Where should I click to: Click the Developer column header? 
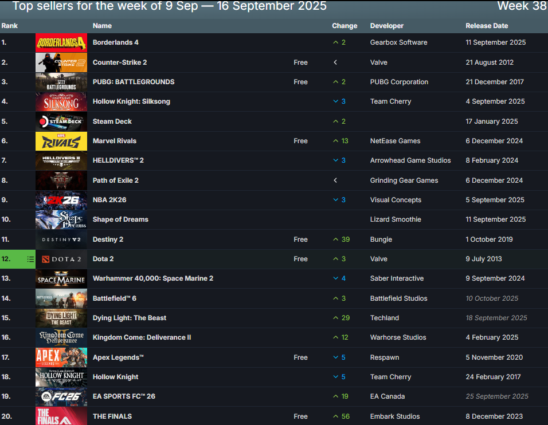coord(387,26)
